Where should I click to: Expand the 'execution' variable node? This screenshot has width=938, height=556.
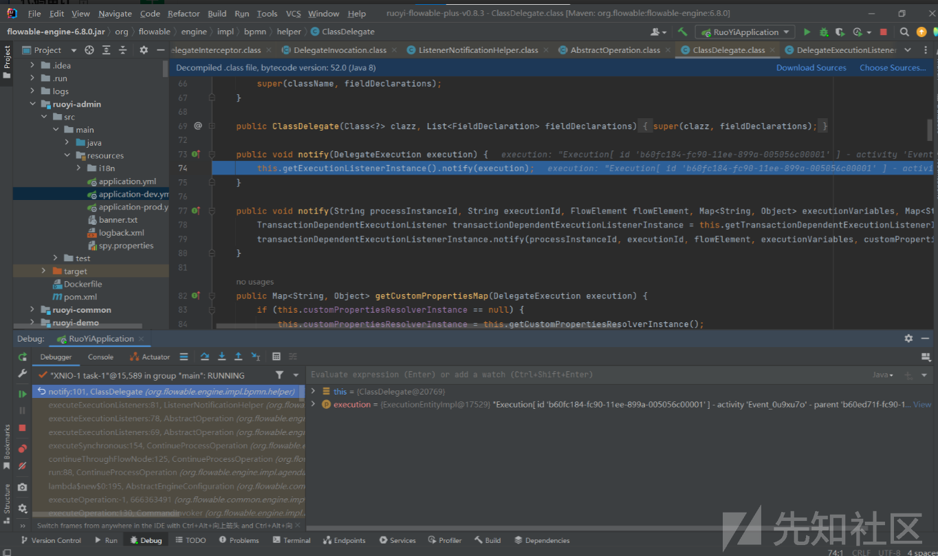(x=314, y=404)
